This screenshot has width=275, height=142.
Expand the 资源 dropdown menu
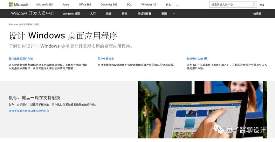[168, 14]
